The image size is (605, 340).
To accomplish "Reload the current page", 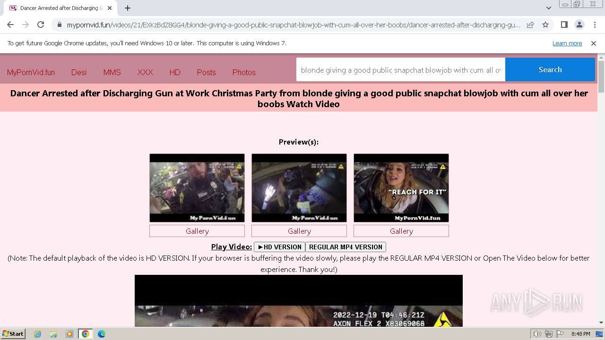I will click(41, 25).
